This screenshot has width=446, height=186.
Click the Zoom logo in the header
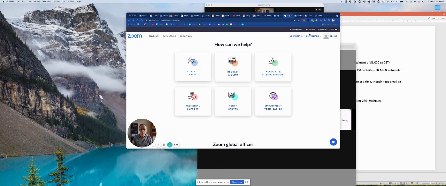(x=134, y=36)
